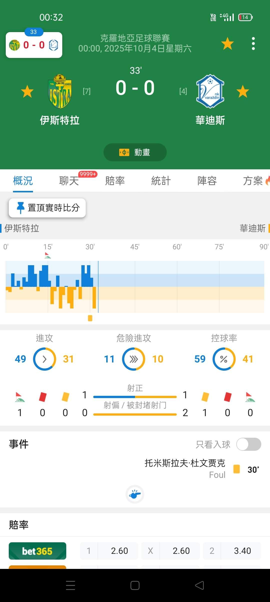This screenshot has height=602, width=270.
Task: Tap the NK Varaždin team crest
Action: (210, 91)
